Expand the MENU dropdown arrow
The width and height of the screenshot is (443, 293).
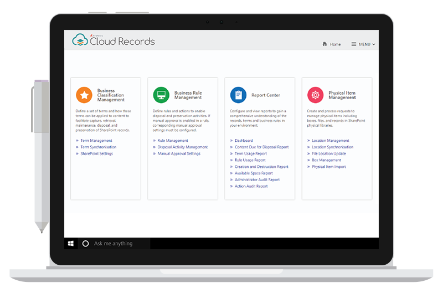373,44
